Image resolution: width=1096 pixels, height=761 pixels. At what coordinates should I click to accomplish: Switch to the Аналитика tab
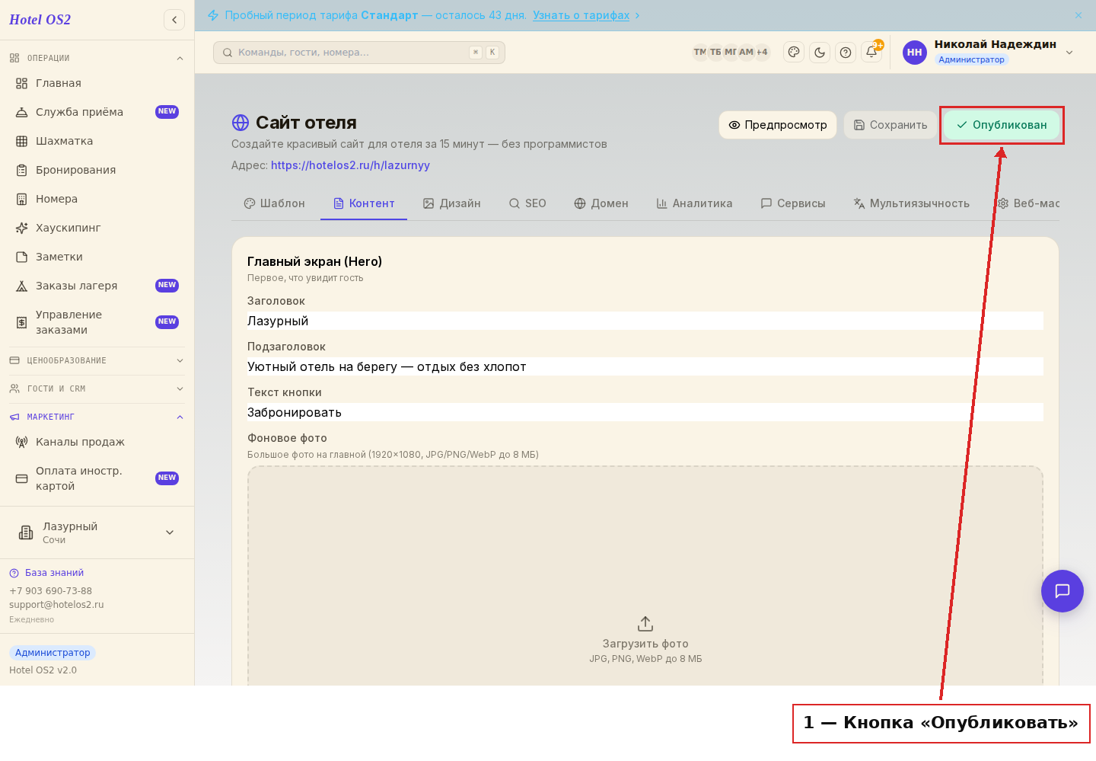pyautogui.click(x=694, y=203)
